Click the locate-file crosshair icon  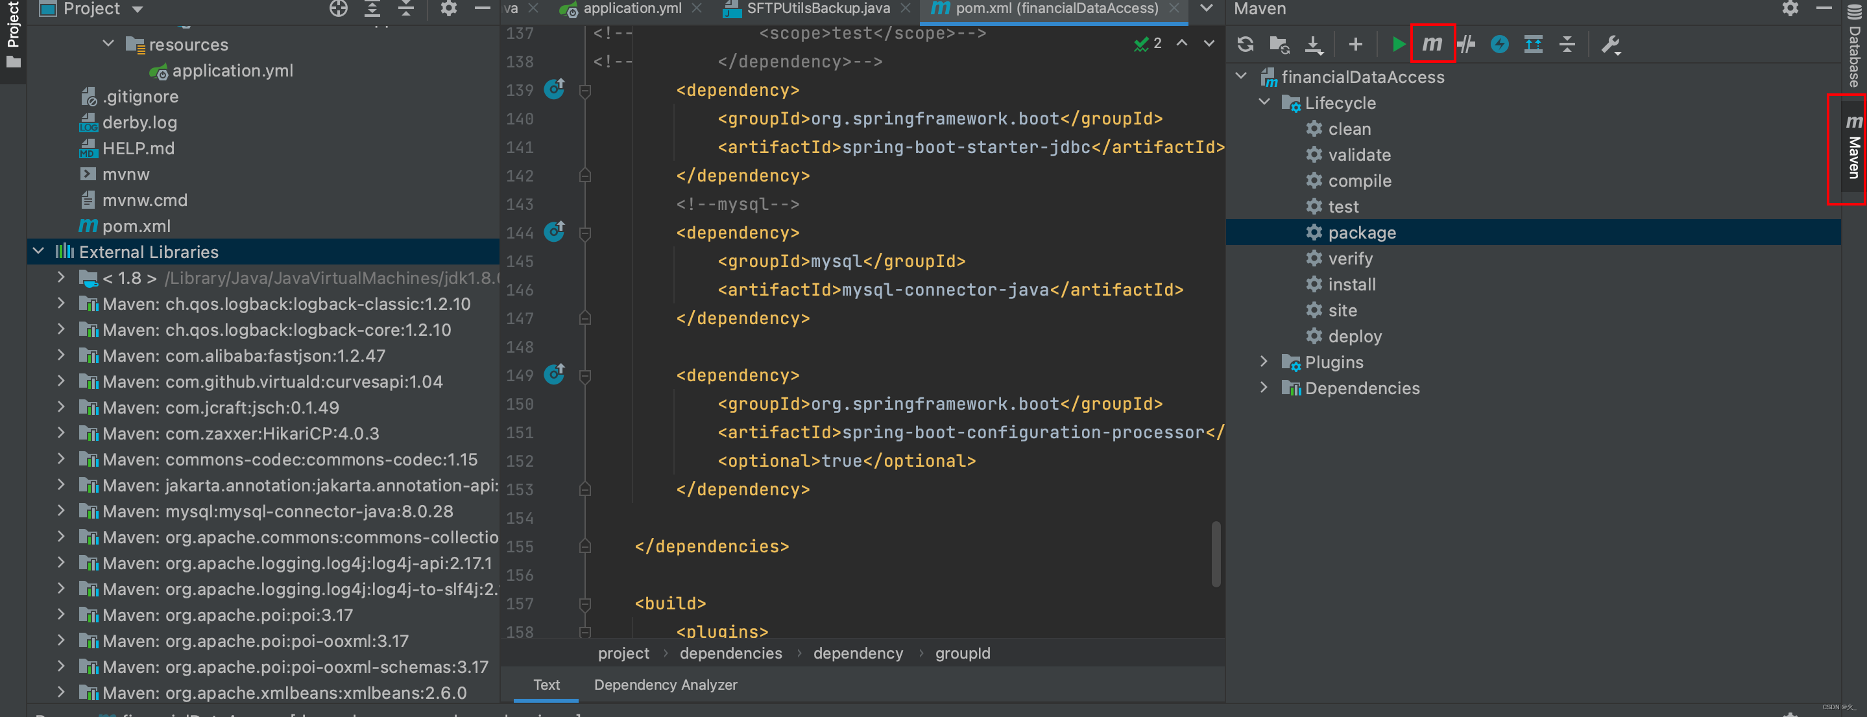pos(339,8)
